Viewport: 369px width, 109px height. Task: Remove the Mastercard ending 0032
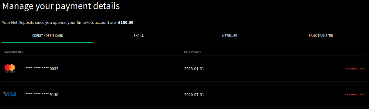(355, 69)
